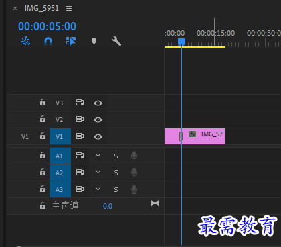Image resolution: width=281 pixels, height=247 pixels.
Task: Toggle sync lock on A1
Action: [x=80, y=156]
